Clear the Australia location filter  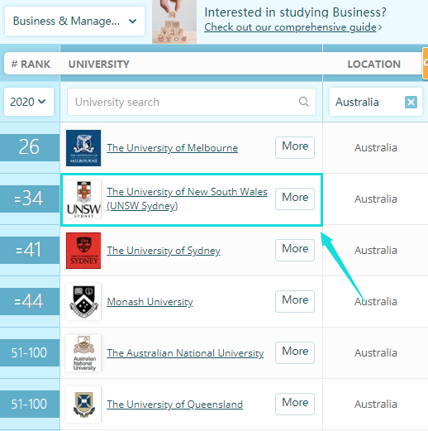[411, 103]
